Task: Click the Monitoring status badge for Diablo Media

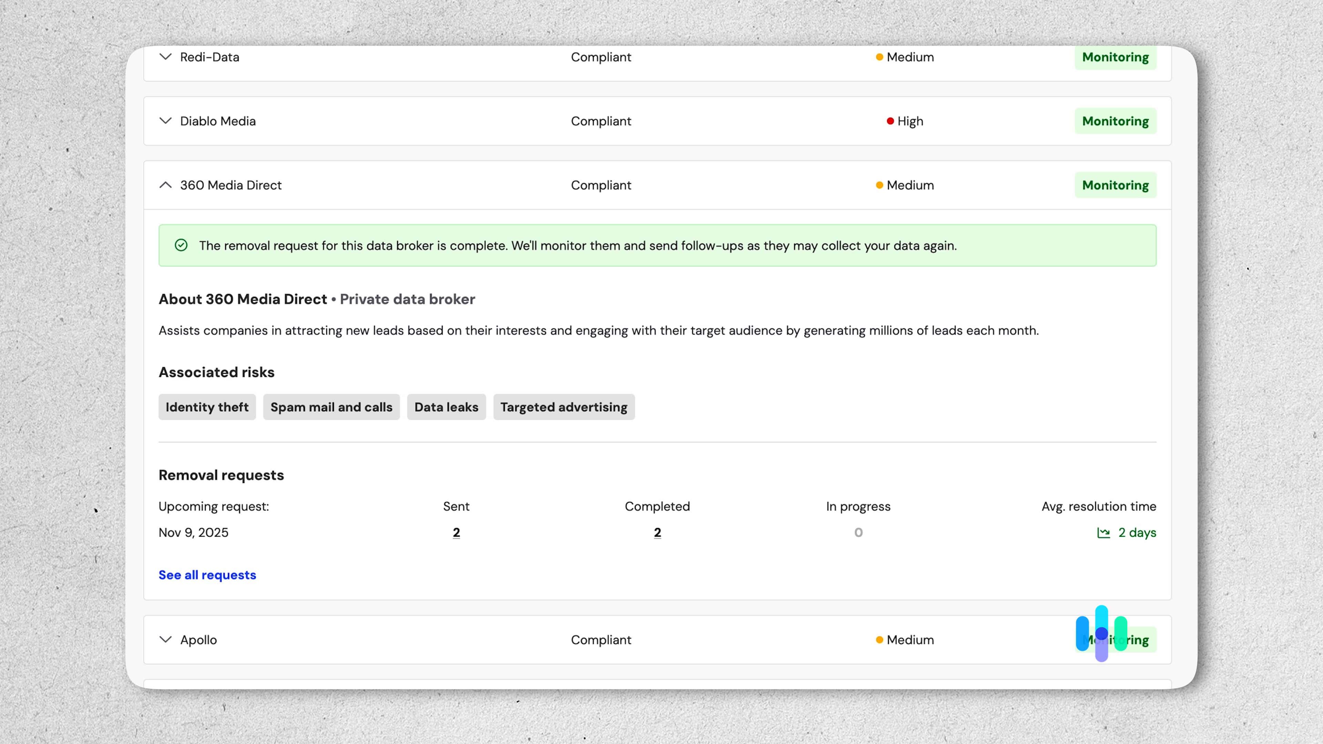Action: click(1115, 121)
